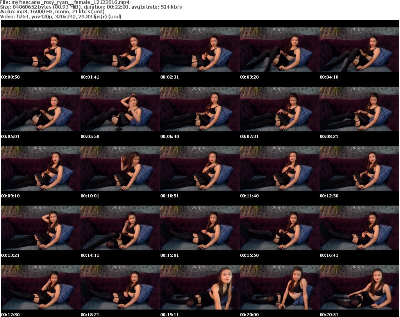Click the time stamp 00:20:00
The height and width of the screenshot is (317, 400).
click(250, 315)
